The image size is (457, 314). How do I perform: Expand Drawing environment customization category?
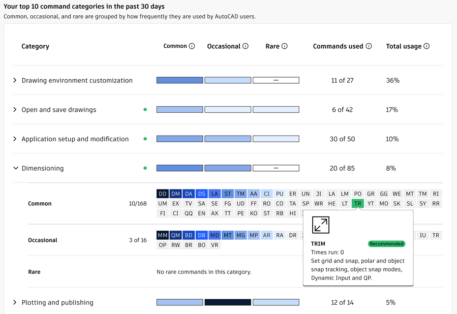(15, 80)
